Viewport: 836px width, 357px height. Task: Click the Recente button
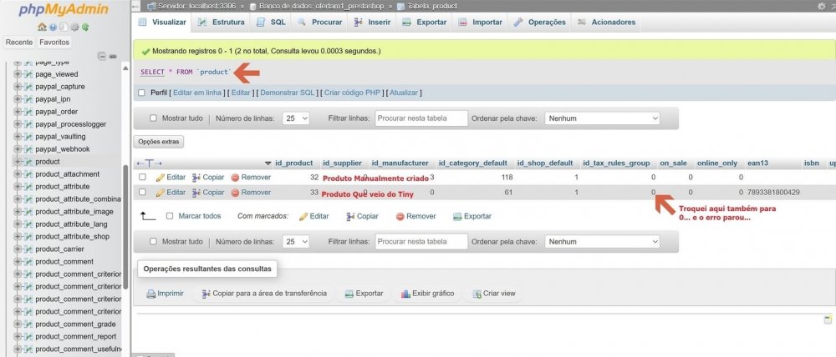pos(19,42)
